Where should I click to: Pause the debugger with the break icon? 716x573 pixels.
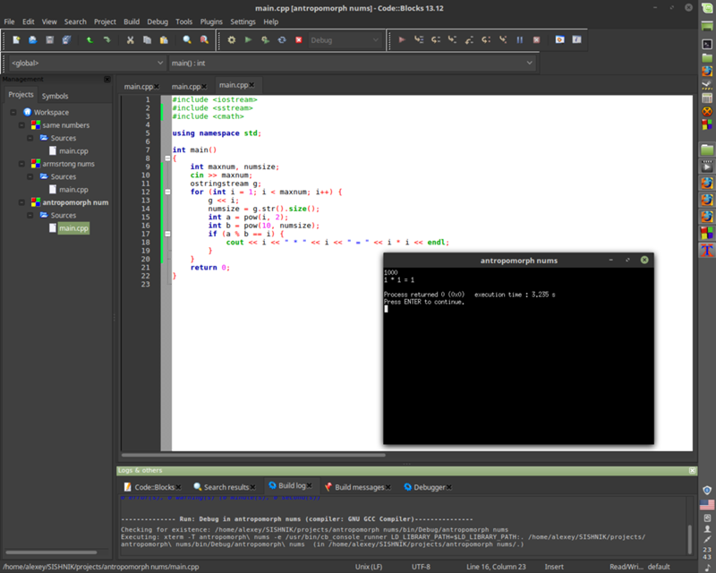tap(520, 39)
